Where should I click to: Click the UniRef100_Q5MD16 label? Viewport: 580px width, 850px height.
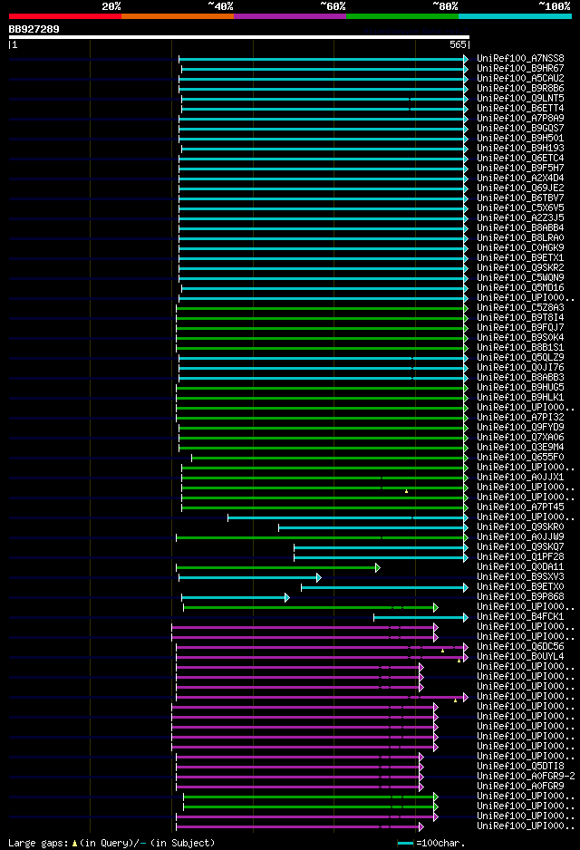point(520,288)
